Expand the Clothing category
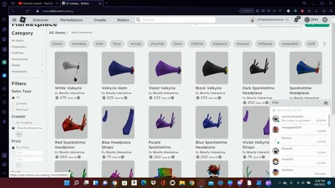The image size is (335, 188). 42,53
